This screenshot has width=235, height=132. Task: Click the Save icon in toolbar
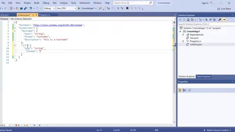pos(21,8)
